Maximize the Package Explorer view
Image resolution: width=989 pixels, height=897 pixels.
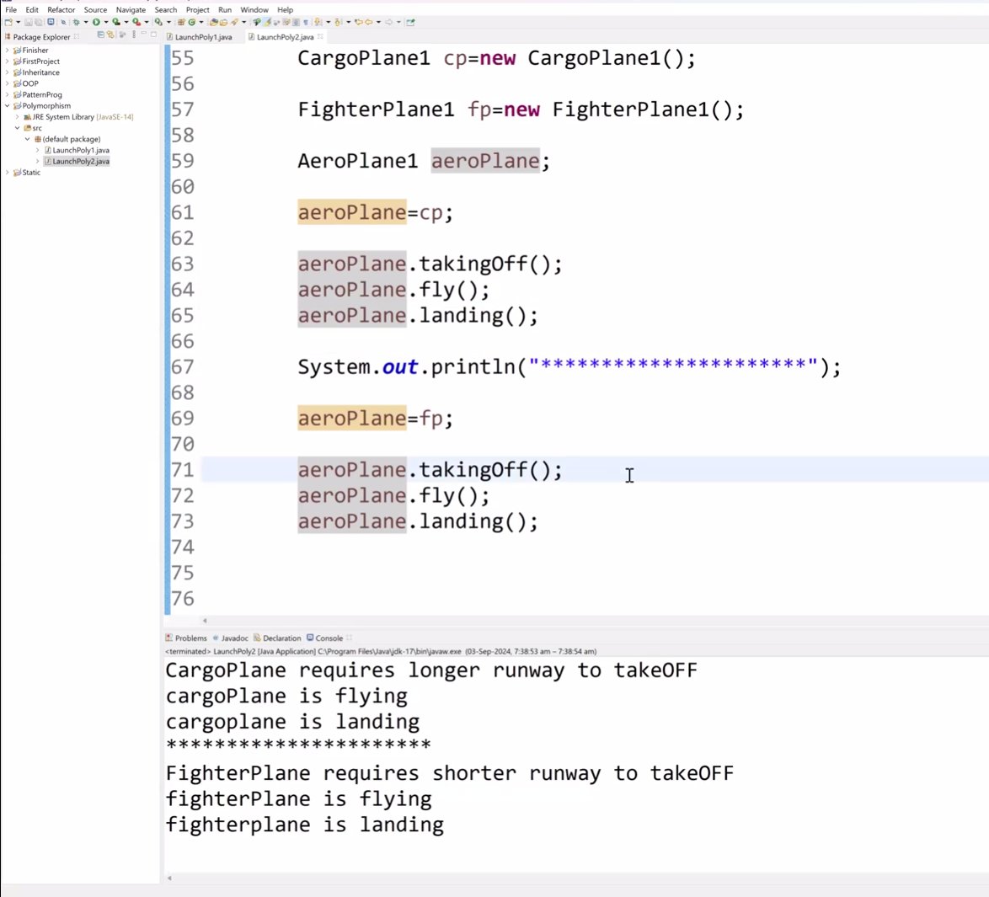coord(153,37)
